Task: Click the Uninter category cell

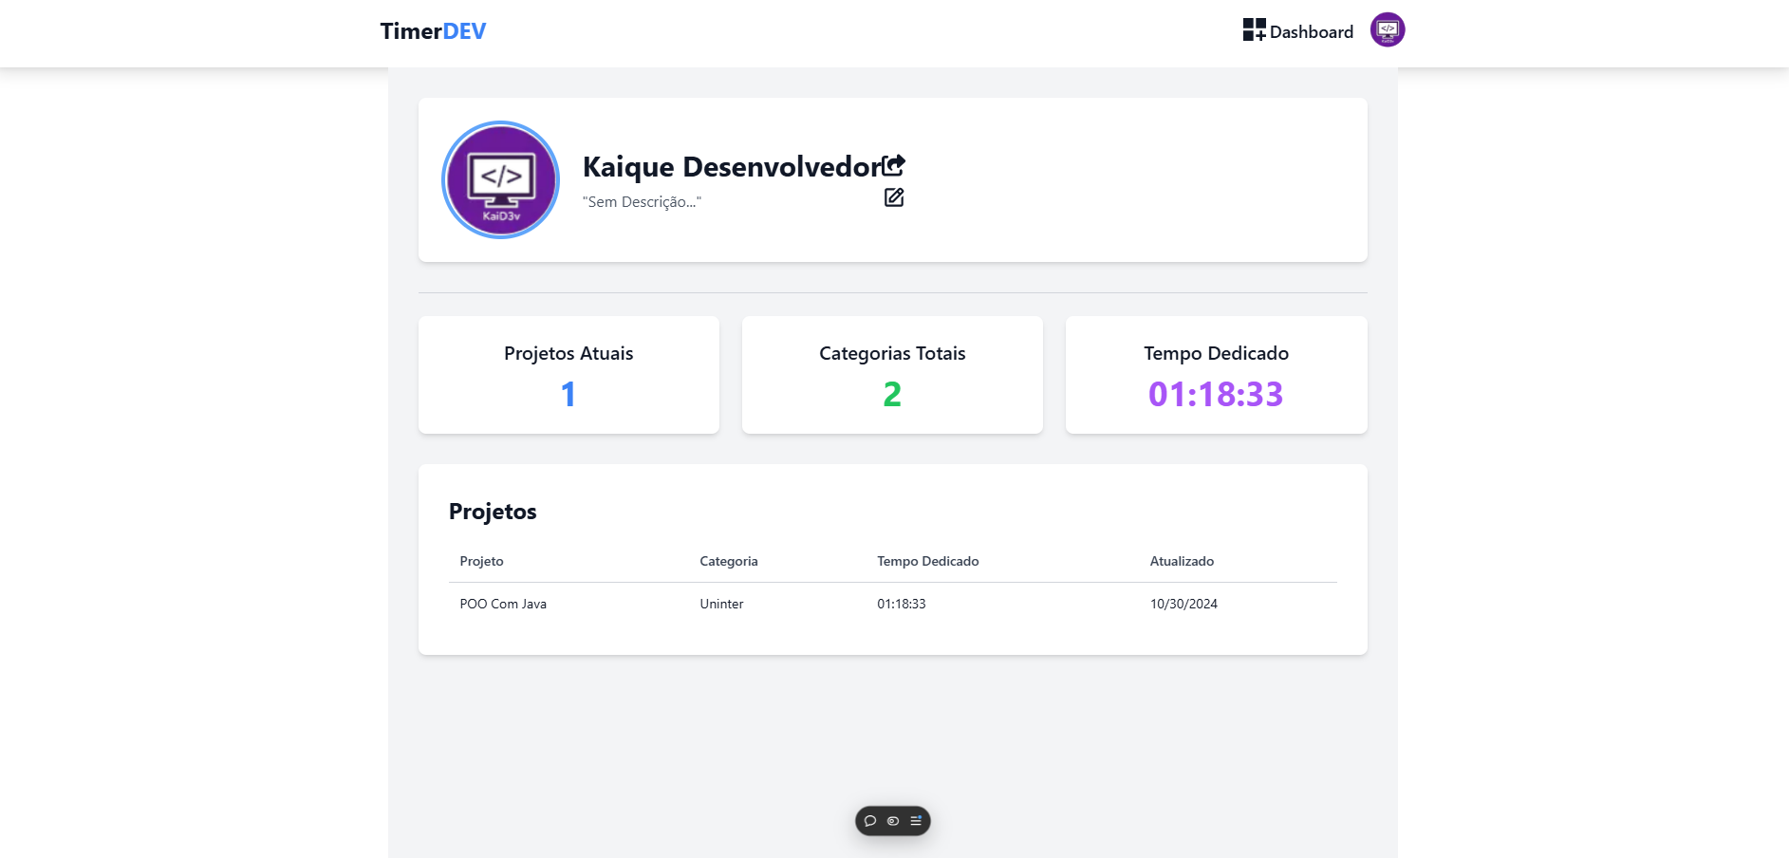Action: 721,604
